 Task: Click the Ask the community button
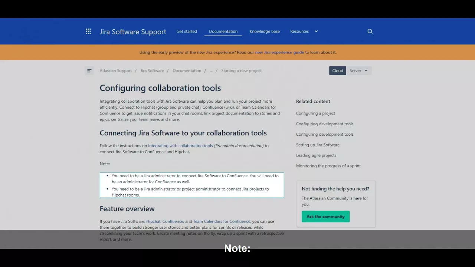point(325,217)
